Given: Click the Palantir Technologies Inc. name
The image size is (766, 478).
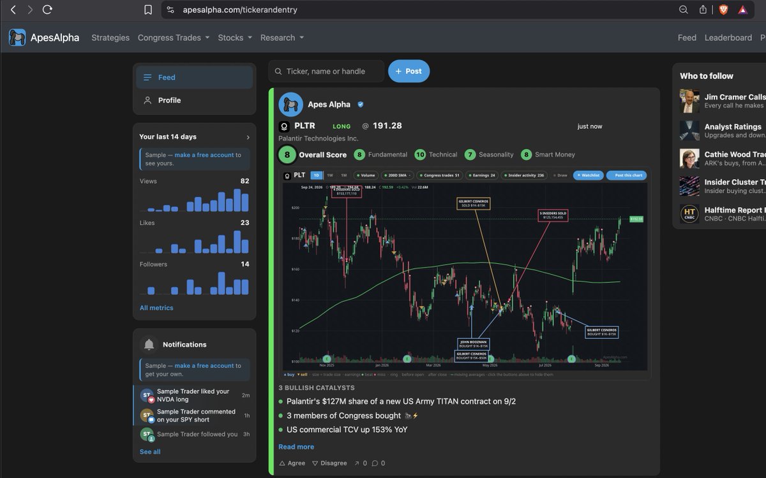Looking at the screenshot, I should pyautogui.click(x=319, y=138).
